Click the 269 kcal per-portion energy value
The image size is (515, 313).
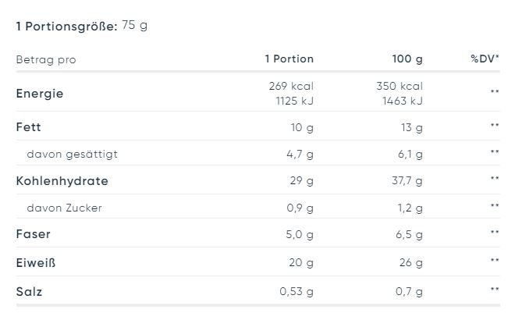tap(291, 86)
